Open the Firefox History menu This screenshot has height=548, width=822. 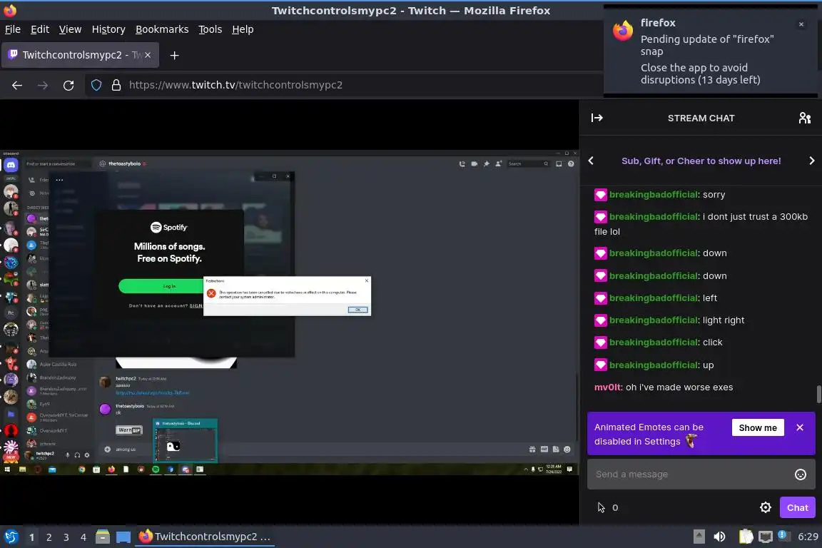click(x=108, y=29)
